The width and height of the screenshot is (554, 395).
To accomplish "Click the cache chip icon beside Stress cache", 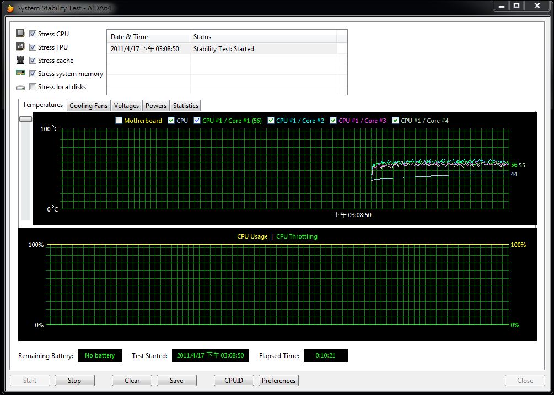I will [x=20, y=59].
